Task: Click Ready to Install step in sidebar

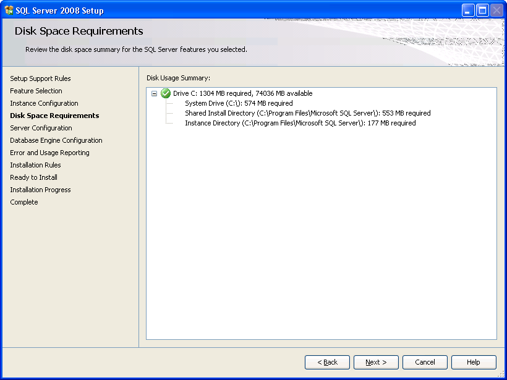Action: coord(33,177)
